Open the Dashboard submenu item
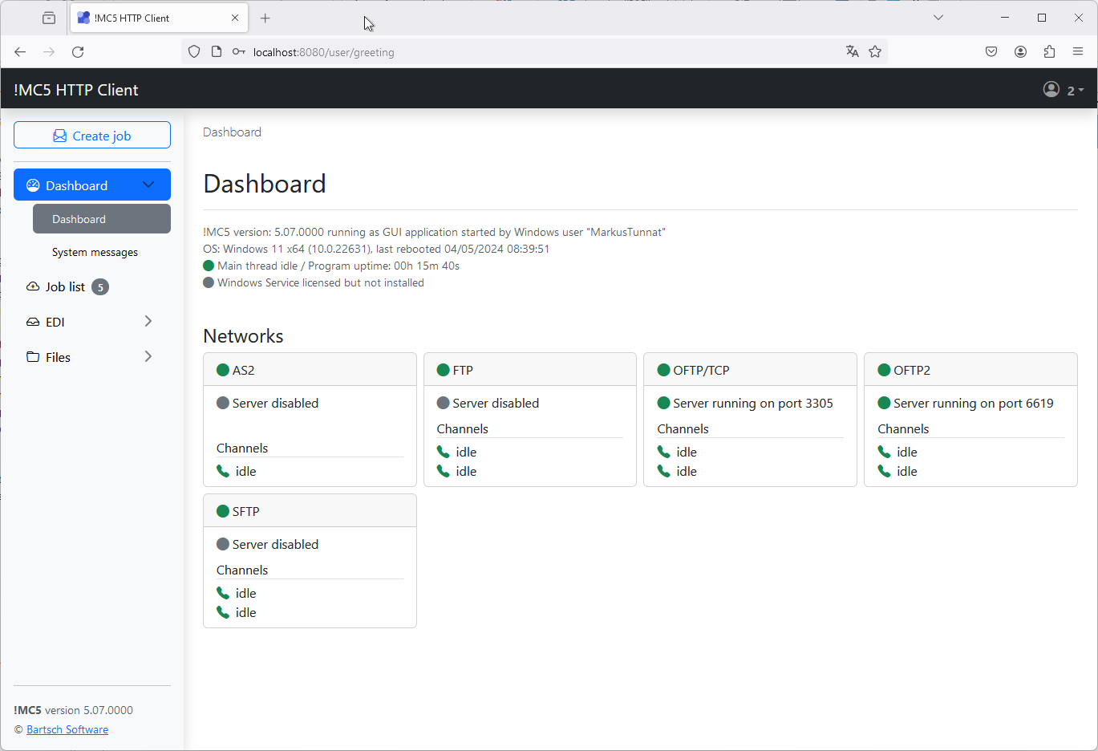This screenshot has height=751, width=1098. [x=102, y=219]
